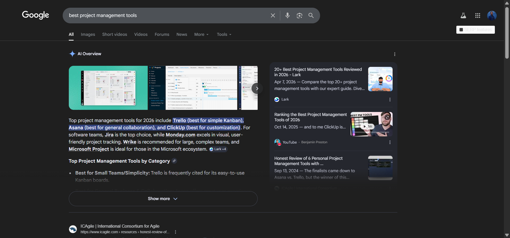Open the Lark article illustration thumbnail
The height and width of the screenshot is (238, 510).
click(380, 79)
